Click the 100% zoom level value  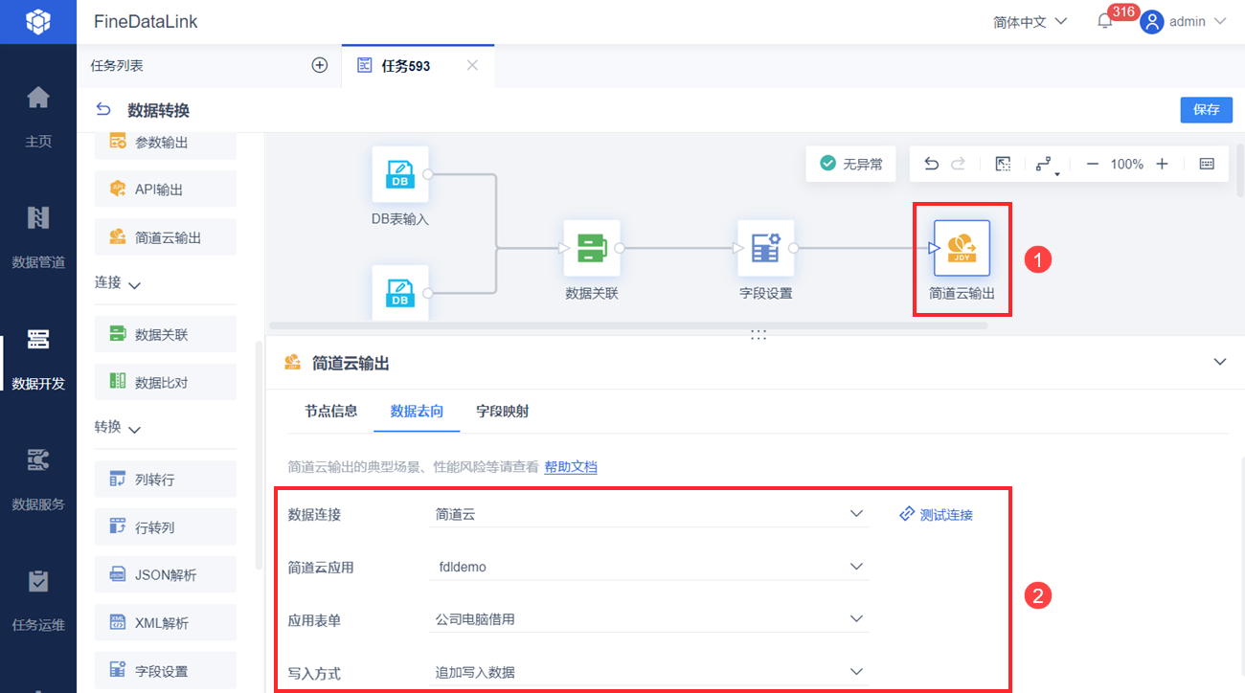1127,165
